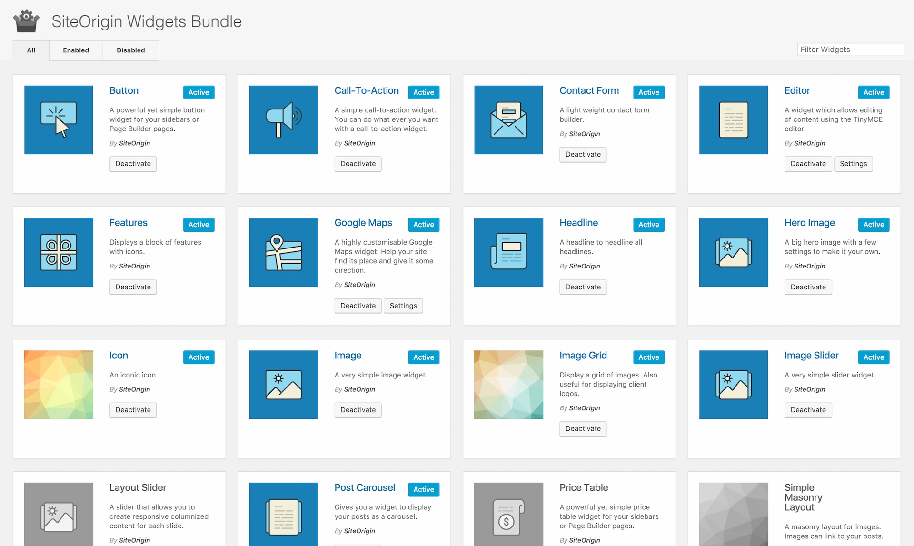Image resolution: width=914 pixels, height=546 pixels.
Task: Switch to the Enabled tab
Action: pyautogui.click(x=76, y=50)
